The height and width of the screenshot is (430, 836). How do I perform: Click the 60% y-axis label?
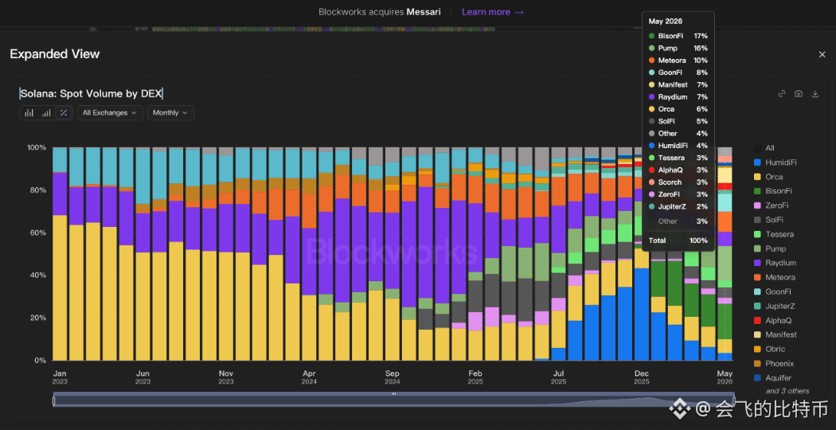(38, 233)
